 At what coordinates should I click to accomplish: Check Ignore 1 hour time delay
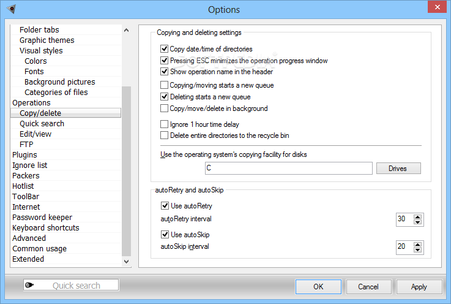[x=164, y=124]
